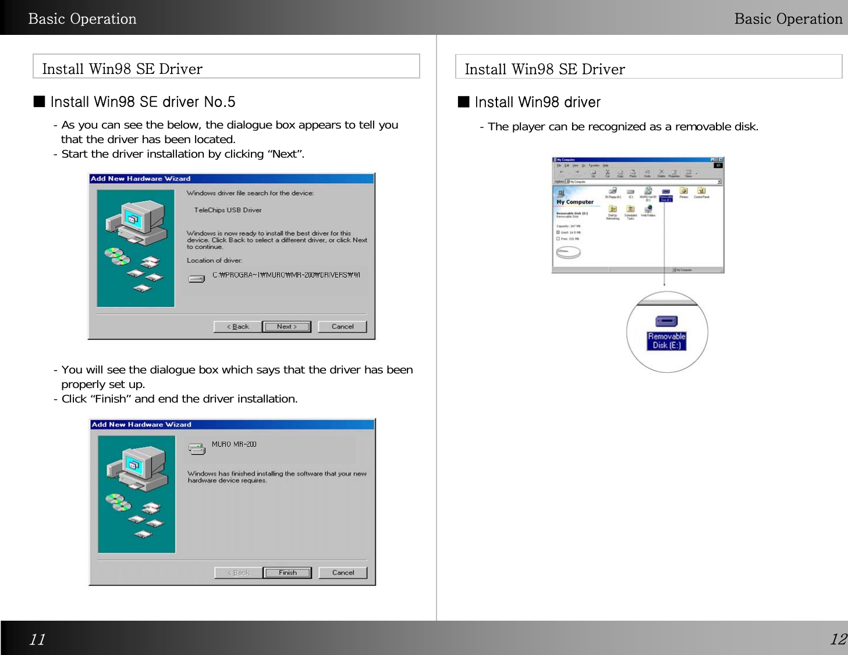Image resolution: width=848 pixels, height=655 pixels.
Task: Open the Dial-Up Networking folder icon
Action: pos(613,212)
